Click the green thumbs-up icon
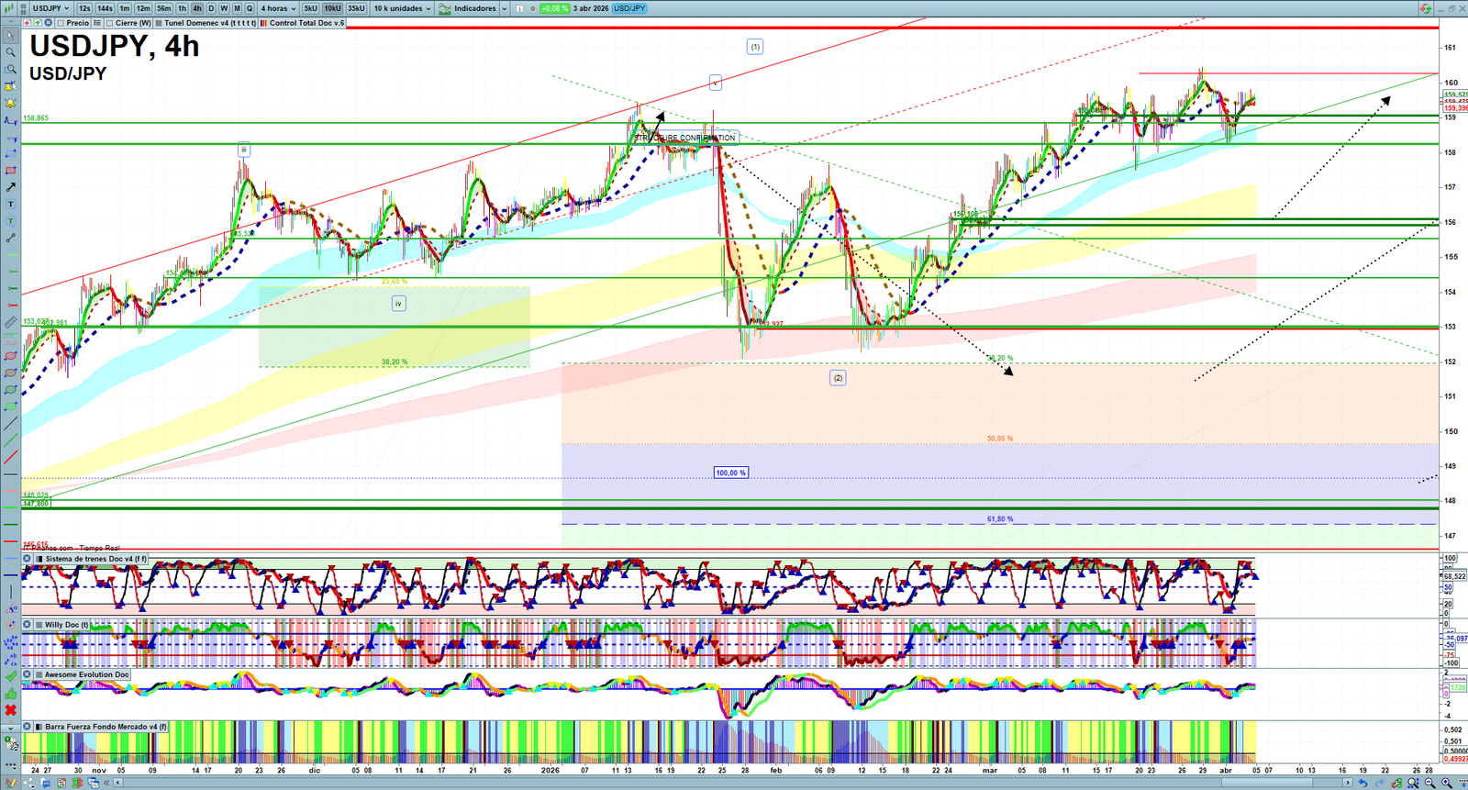The width and height of the screenshot is (1468, 790). pyautogui.click(x=11, y=694)
